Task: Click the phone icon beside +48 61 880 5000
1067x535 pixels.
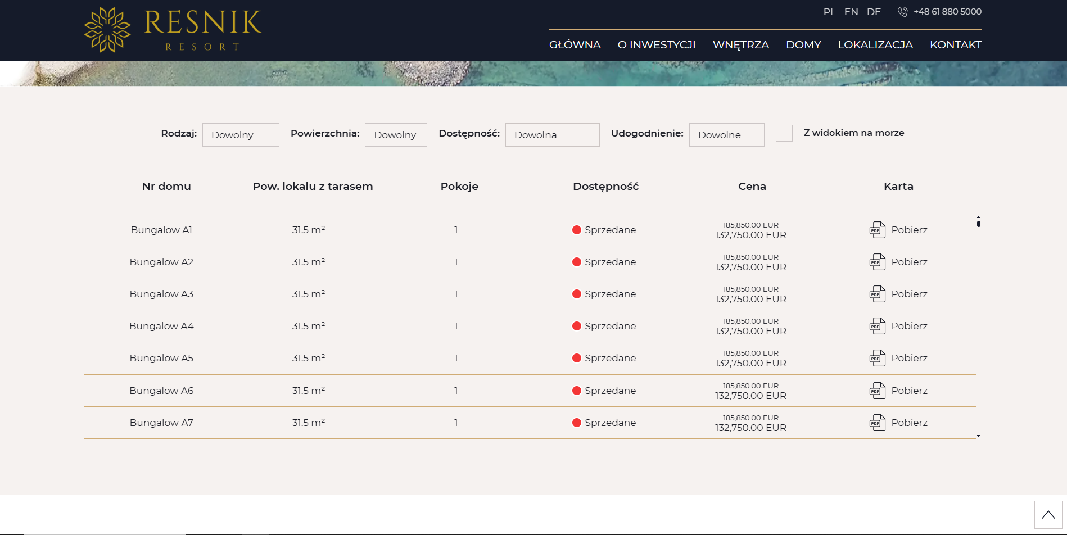Action: (x=902, y=12)
